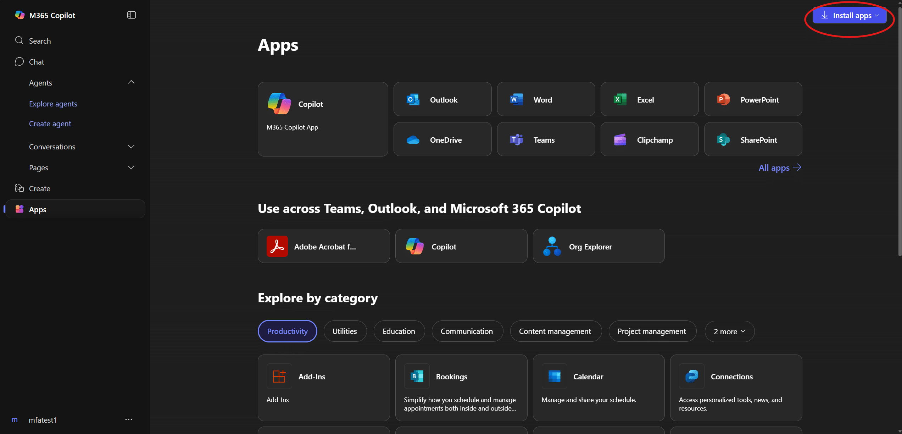Open mfatest1 account more options
Viewport: 902px width, 434px height.
tap(128, 419)
